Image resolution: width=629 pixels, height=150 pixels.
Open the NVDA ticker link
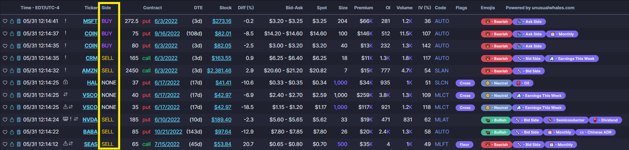(x=90, y=120)
